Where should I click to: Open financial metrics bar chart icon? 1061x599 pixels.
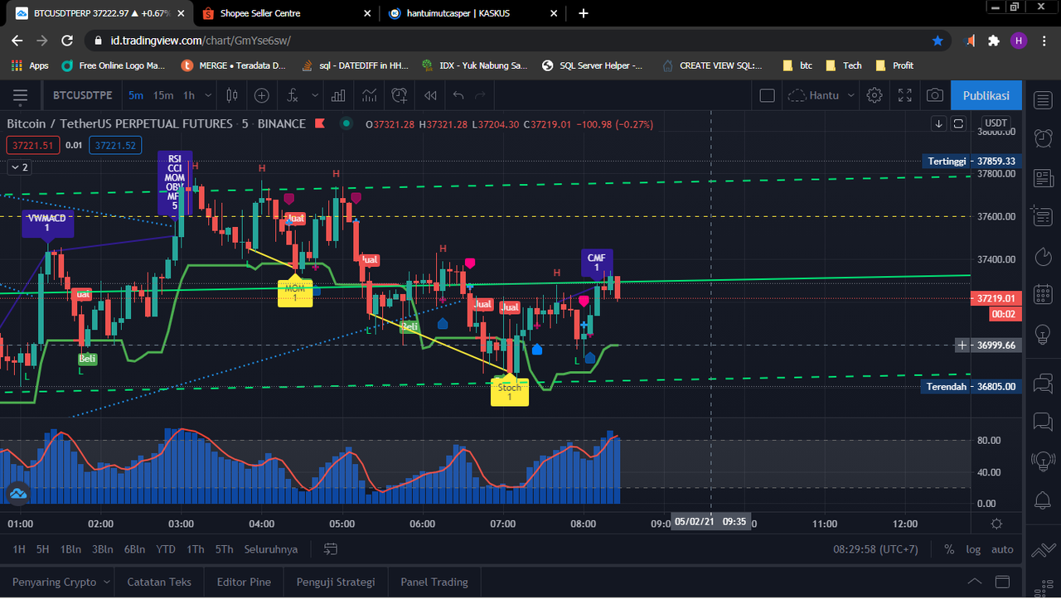(338, 95)
